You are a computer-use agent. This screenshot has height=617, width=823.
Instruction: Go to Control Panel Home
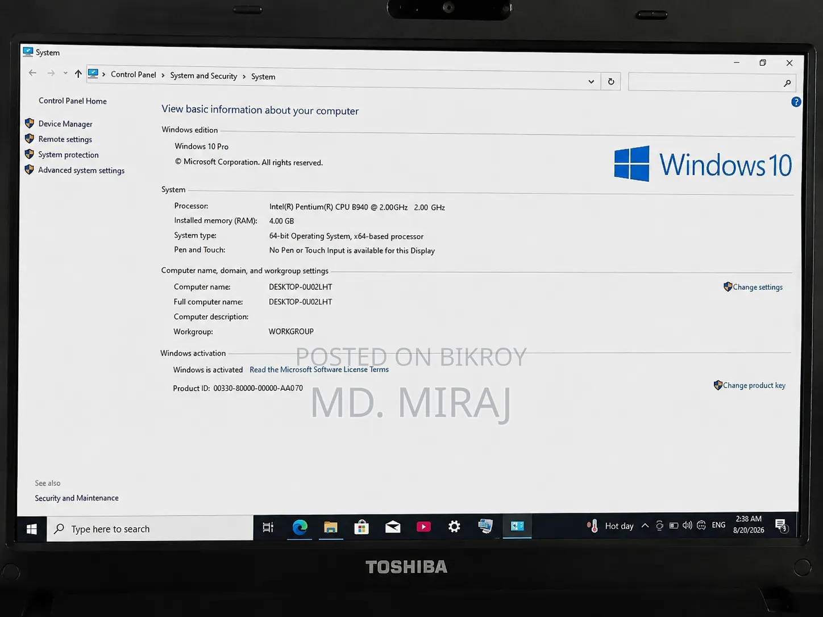(73, 101)
